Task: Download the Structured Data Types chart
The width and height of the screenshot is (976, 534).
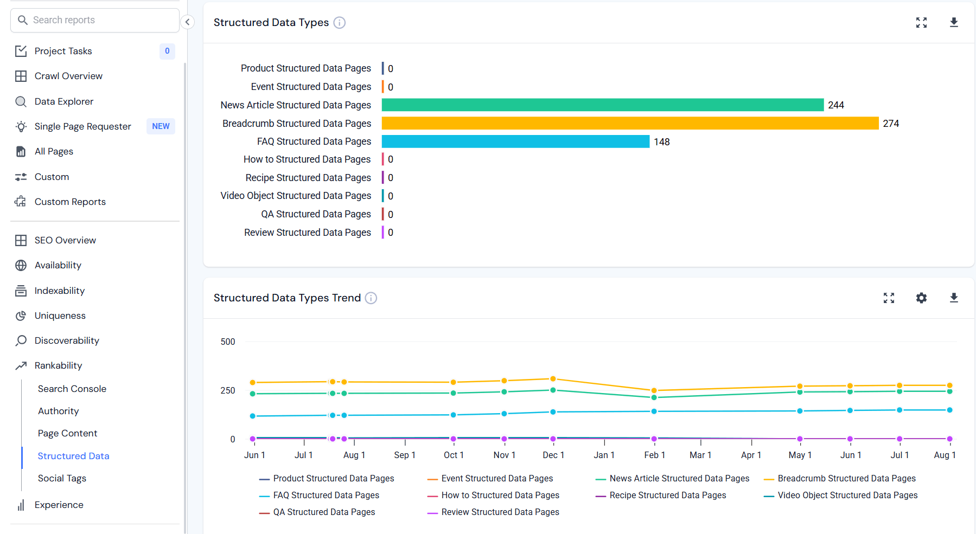Action: click(954, 22)
